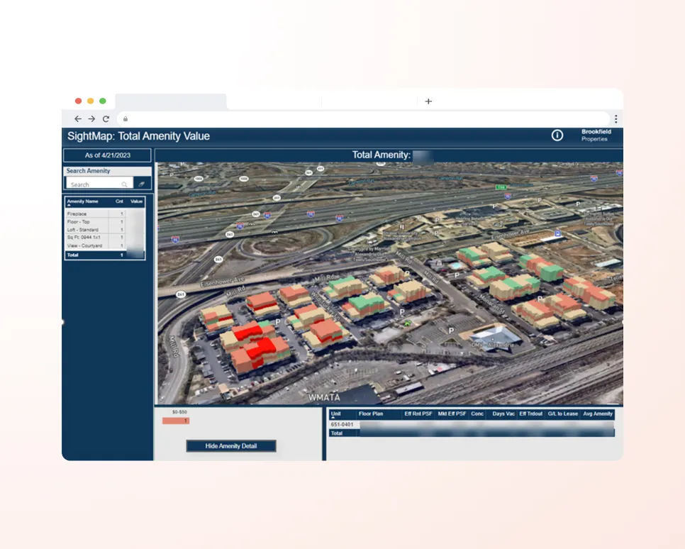685x549 pixels.
Task: Sort by Amenity Name column header
Action: pos(82,201)
